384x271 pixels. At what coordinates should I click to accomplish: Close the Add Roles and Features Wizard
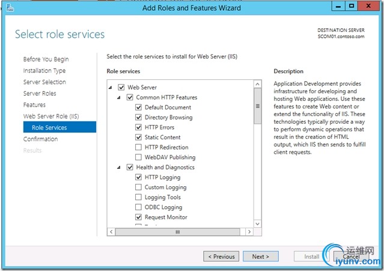[x=368, y=6]
